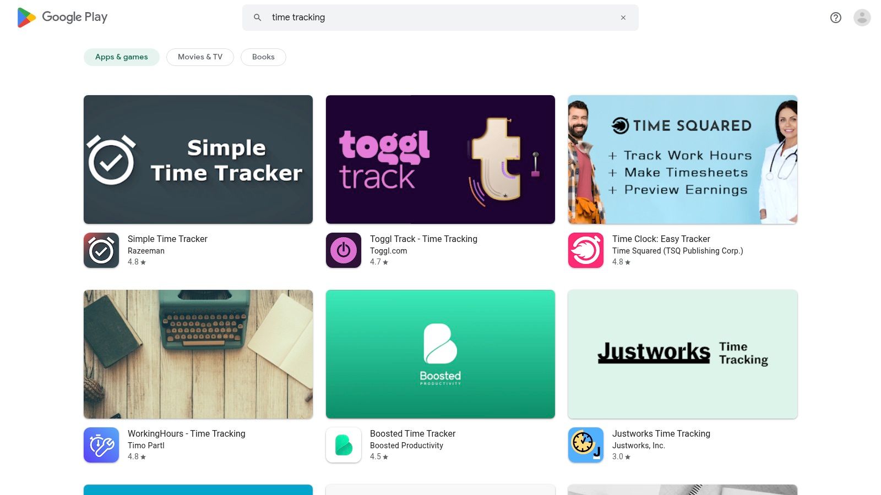Open the account avatar menu
This screenshot has height=495, width=881.
click(862, 18)
